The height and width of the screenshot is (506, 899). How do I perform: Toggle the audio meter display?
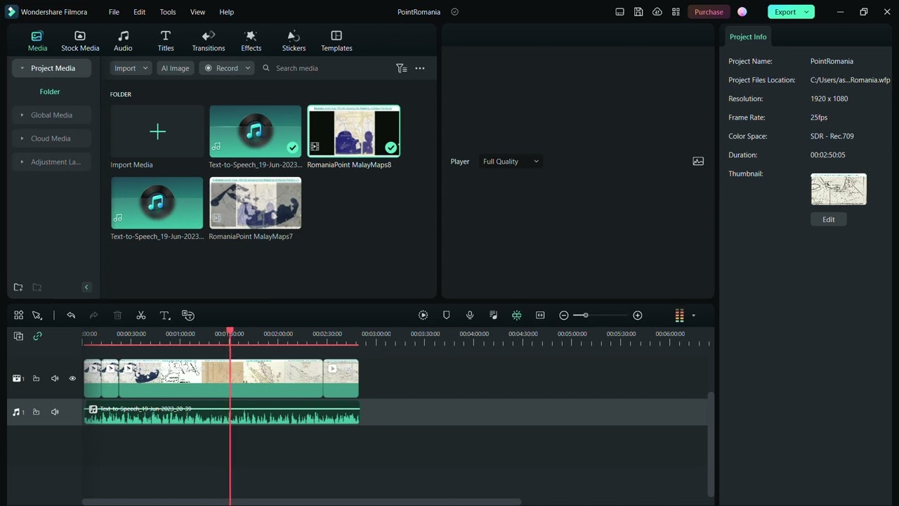point(679,316)
